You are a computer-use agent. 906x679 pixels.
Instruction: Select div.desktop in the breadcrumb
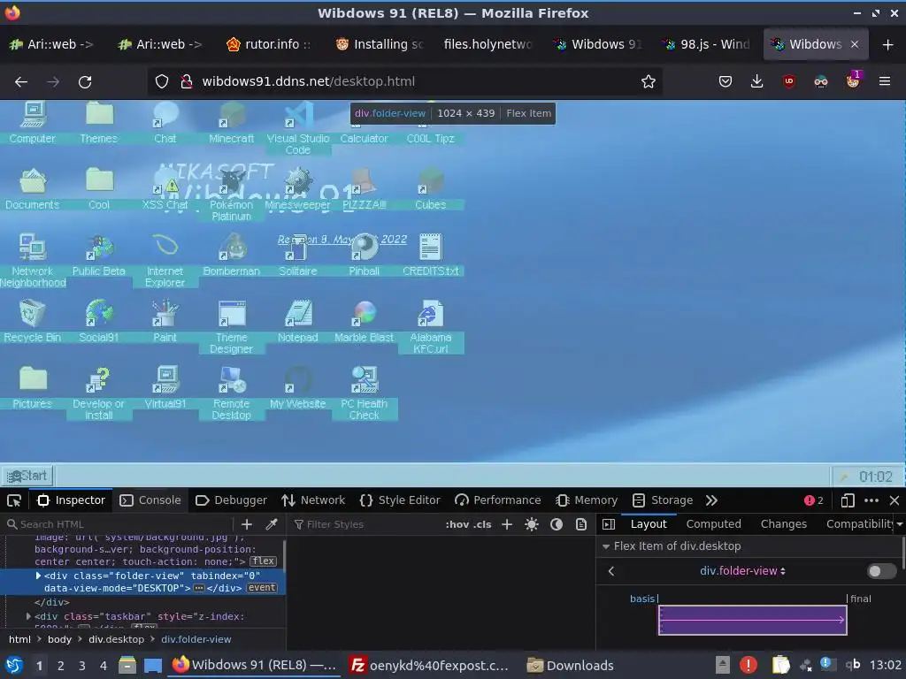(116, 639)
